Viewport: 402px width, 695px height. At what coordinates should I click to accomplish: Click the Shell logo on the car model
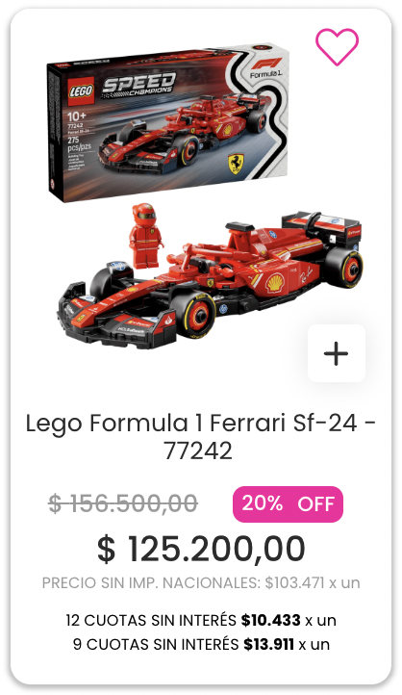[x=274, y=282]
